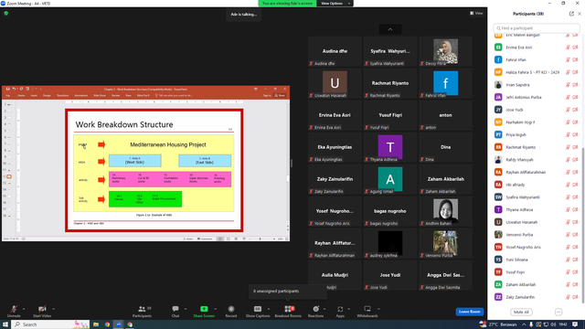
Task: Toggle Show Captions
Action: coord(258,311)
